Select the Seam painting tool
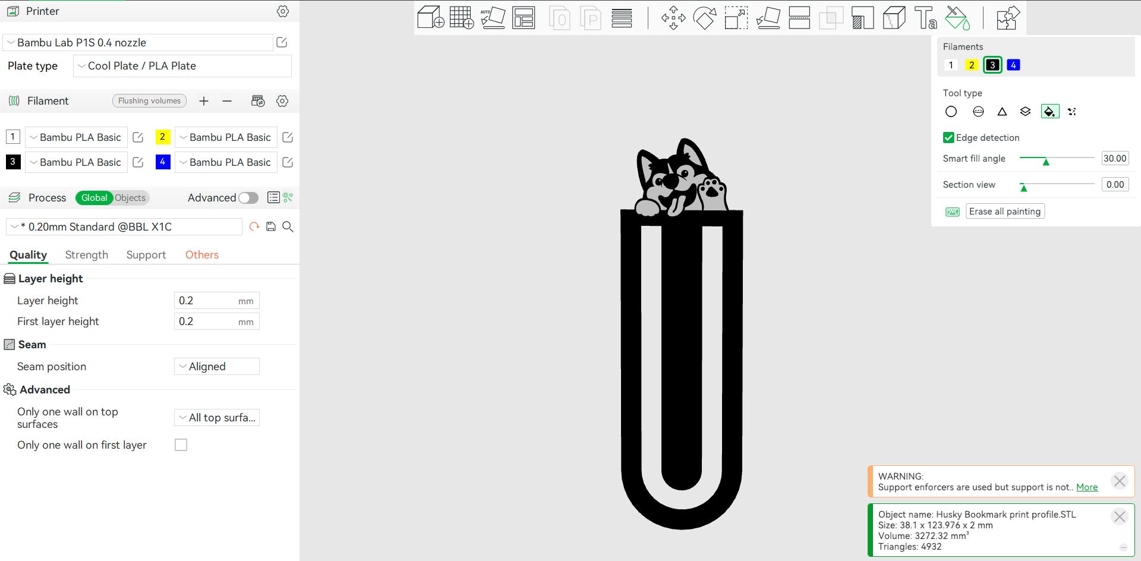The height and width of the screenshot is (561, 1141). 894,18
